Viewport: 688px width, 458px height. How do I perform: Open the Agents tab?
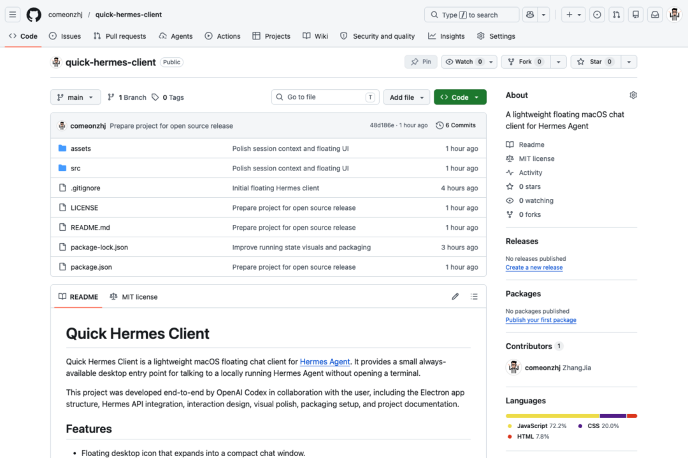(x=176, y=36)
